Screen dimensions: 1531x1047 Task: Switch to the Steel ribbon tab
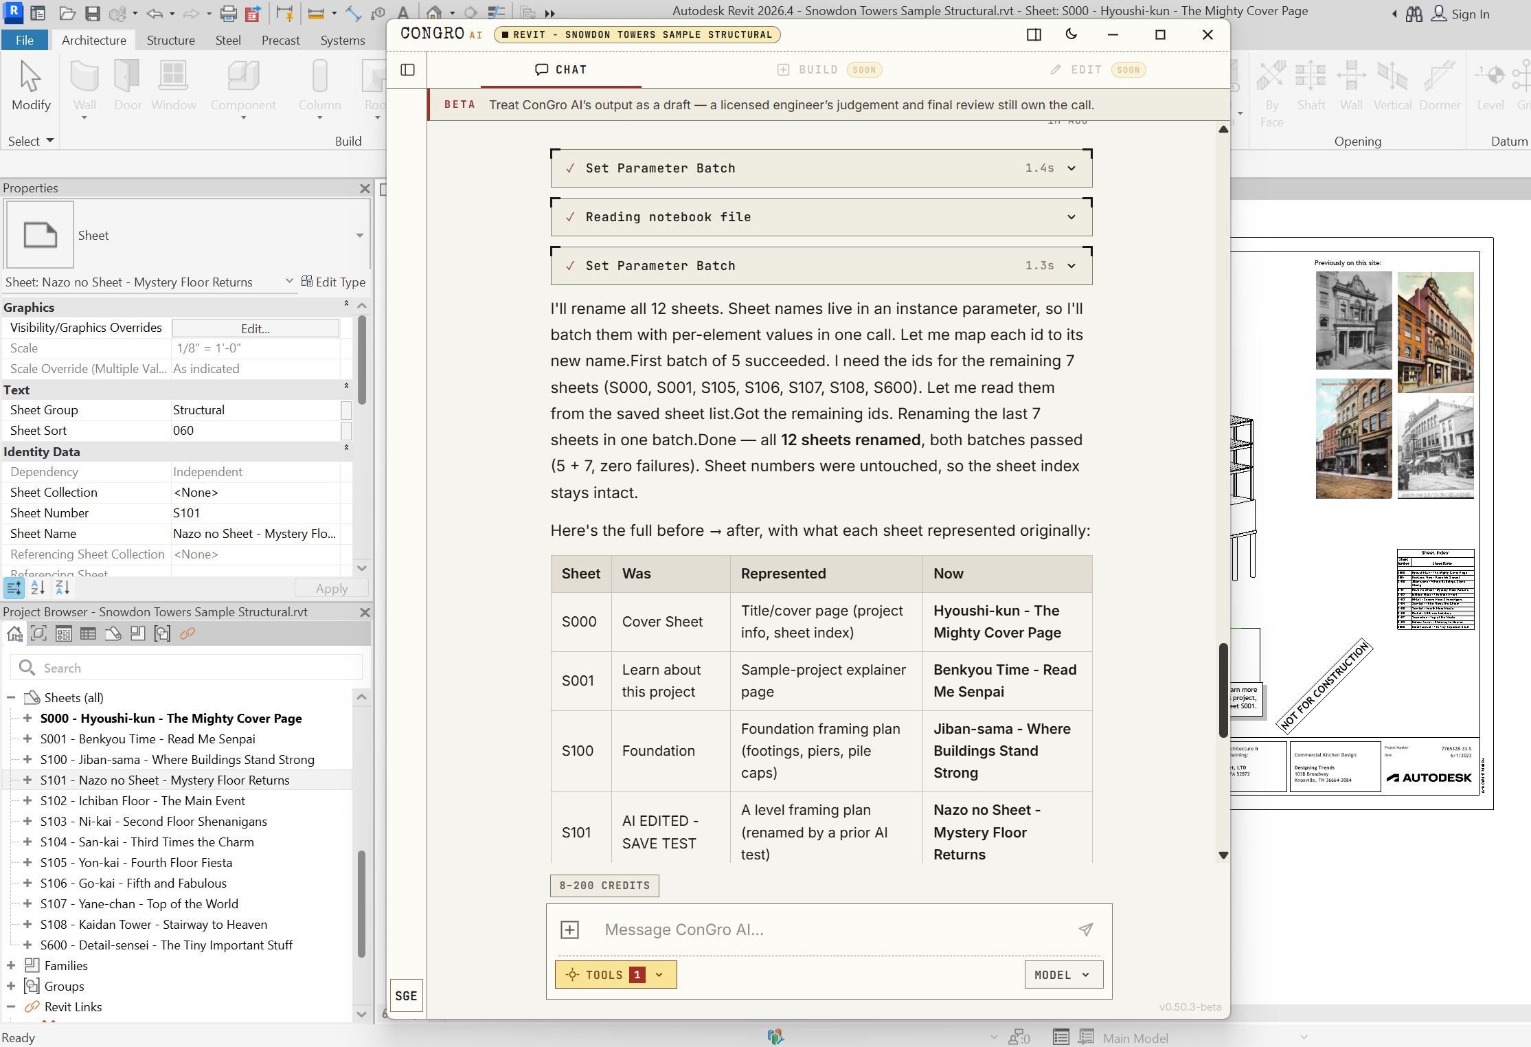(x=227, y=40)
